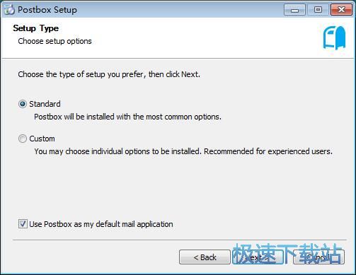Click the Standard option description text
356x275 pixels.
point(127,117)
